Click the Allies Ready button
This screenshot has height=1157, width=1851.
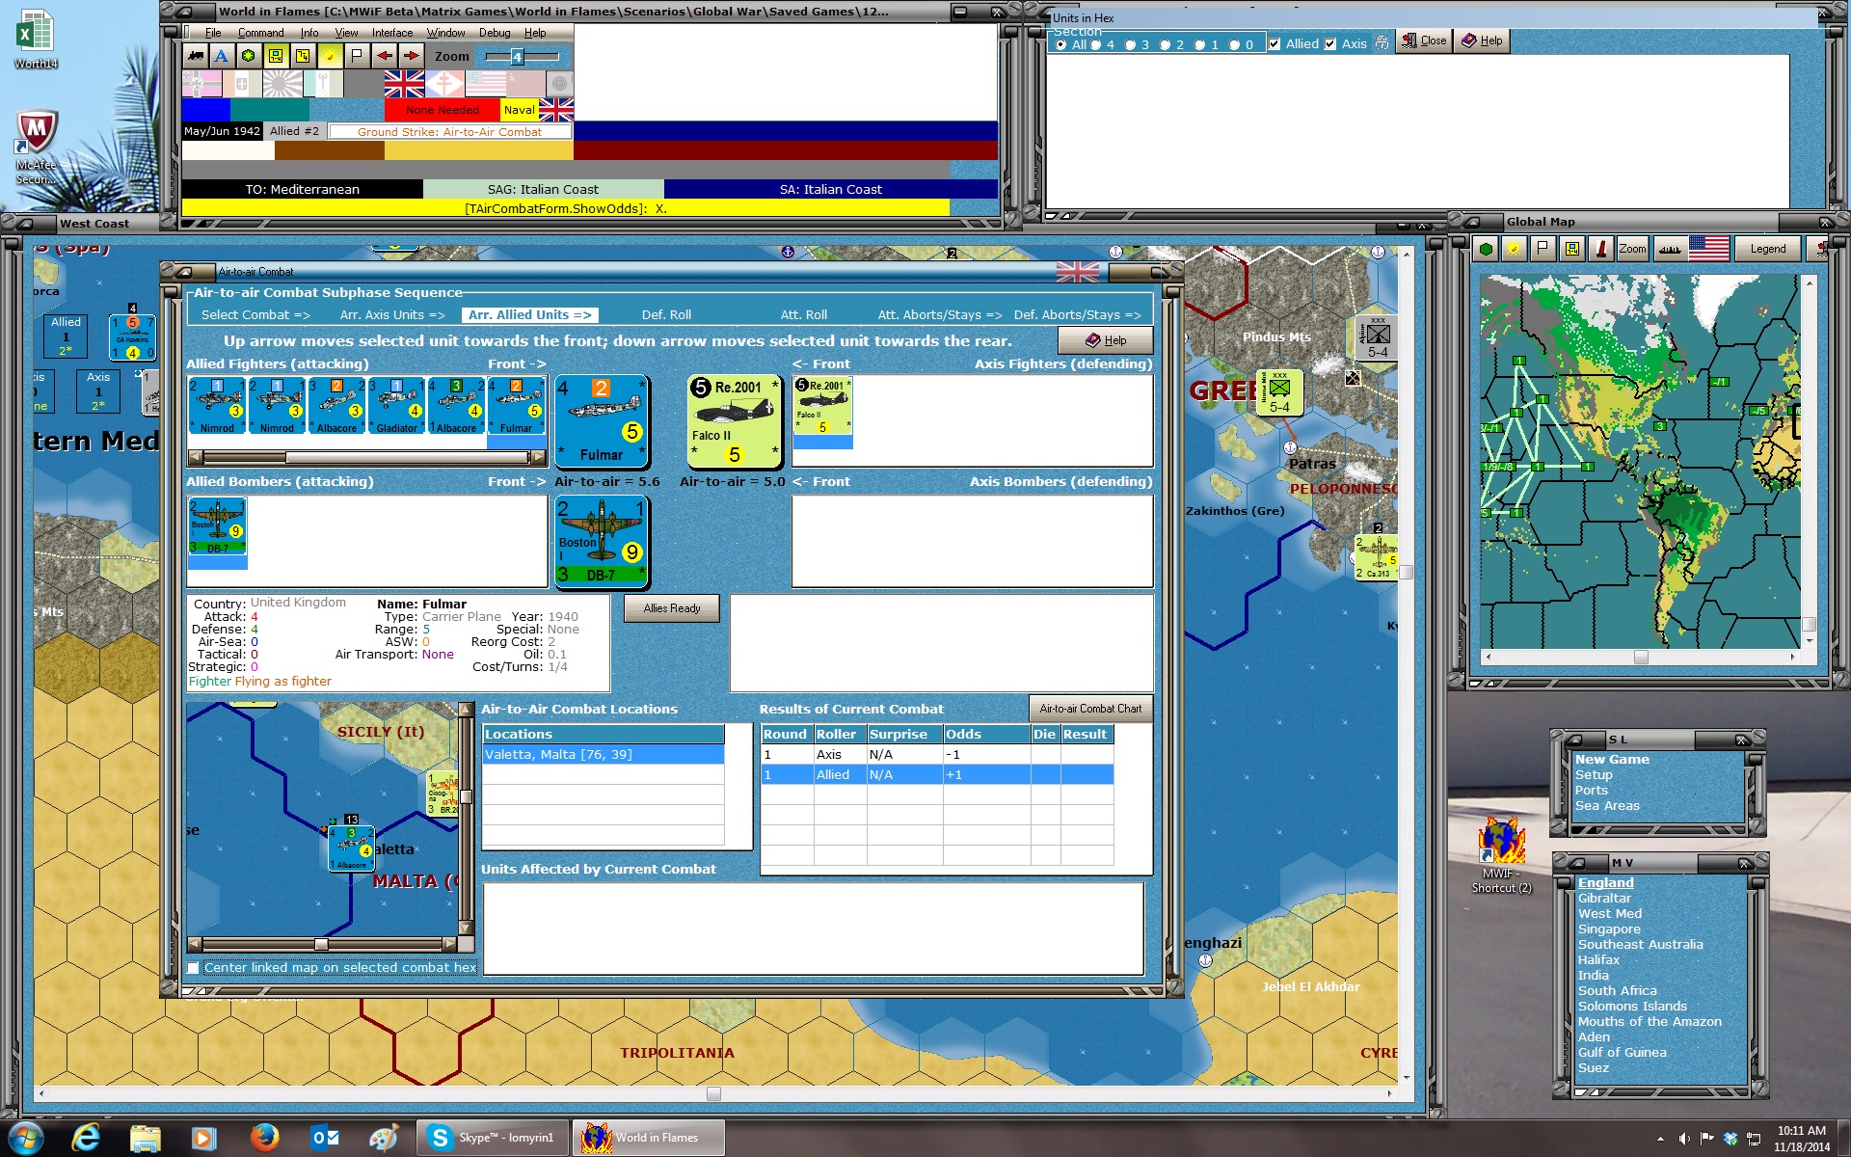click(672, 608)
